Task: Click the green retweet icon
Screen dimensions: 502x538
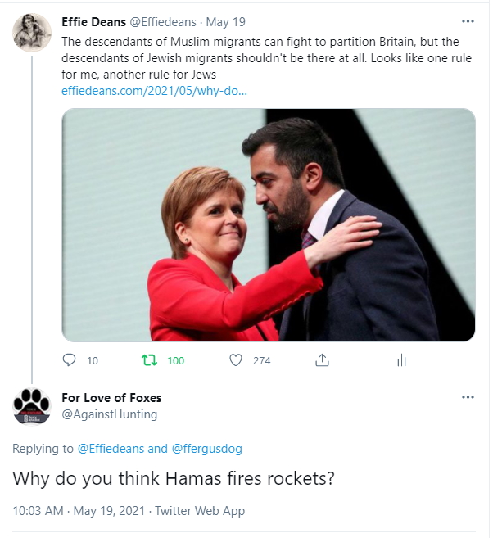Action: 149,360
